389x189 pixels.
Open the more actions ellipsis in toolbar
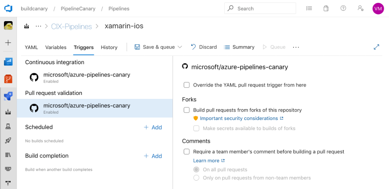pos(296,47)
